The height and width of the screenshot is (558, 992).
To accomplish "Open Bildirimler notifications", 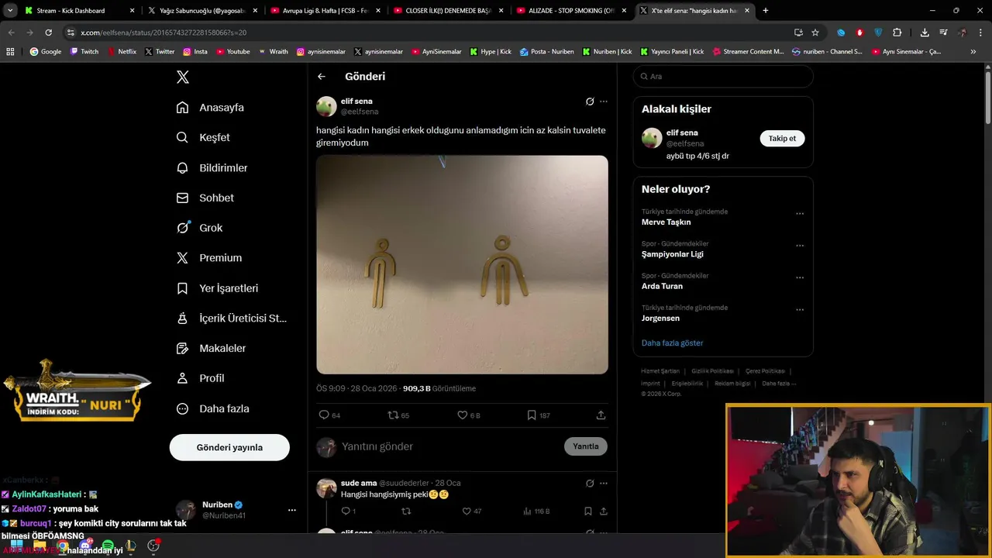I will tap(212, 167).
